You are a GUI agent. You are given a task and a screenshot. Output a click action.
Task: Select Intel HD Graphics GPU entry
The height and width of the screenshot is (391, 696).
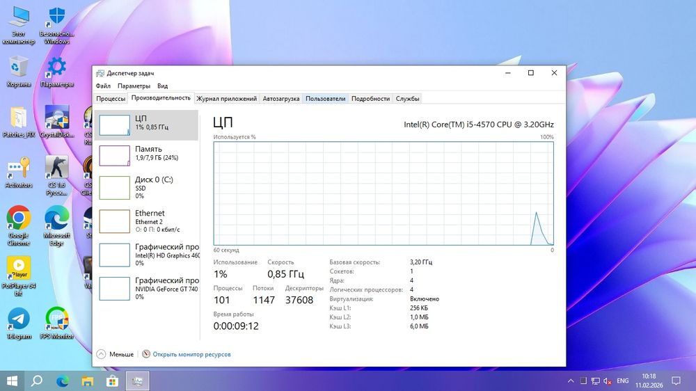tap(146, 255)
